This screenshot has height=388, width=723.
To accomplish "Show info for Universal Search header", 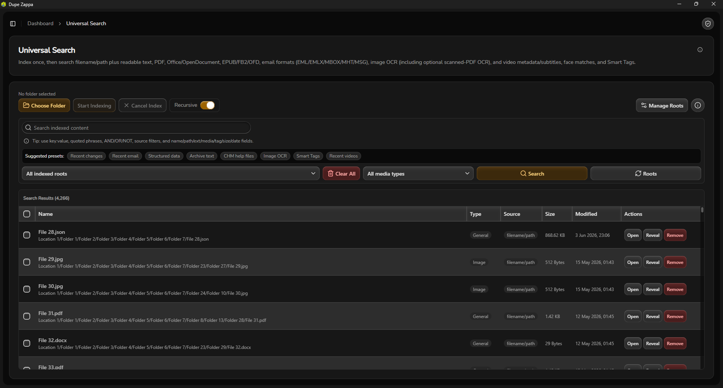I will 700,50.
